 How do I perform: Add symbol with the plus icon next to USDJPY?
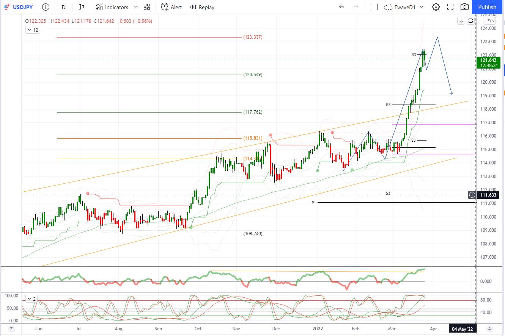click(x=46, y=7)
